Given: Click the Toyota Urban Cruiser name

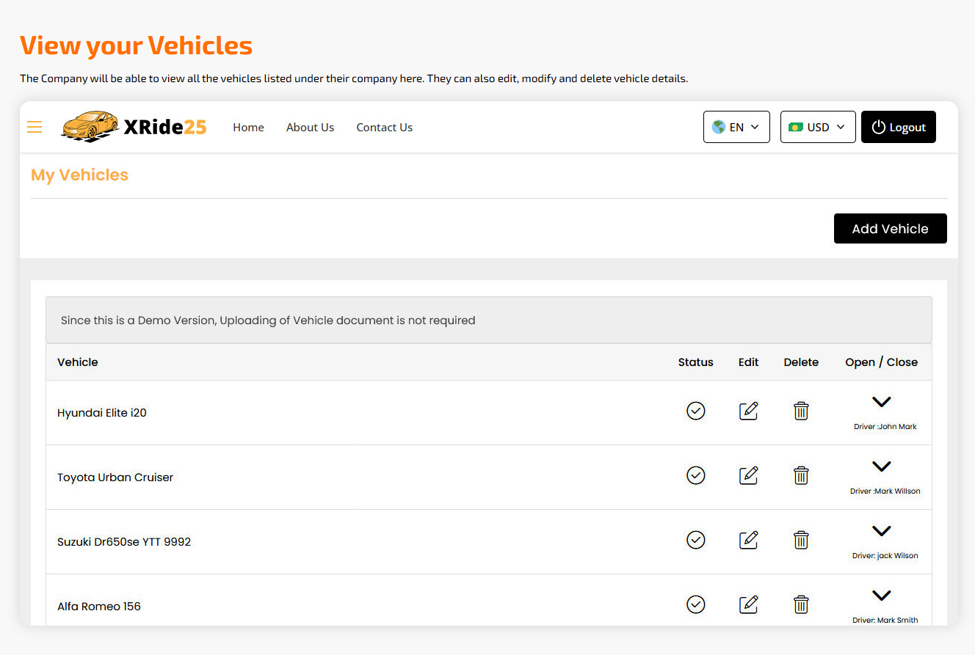Looking at the screenshot, I should (x=115, y=477).
